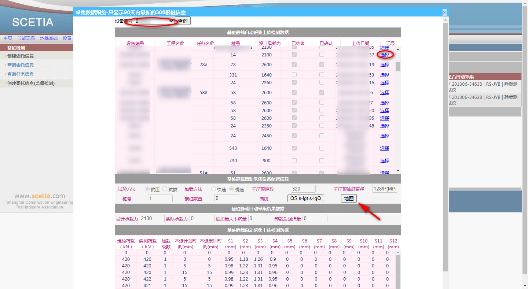Show the QS s-lgt s-lgQ curves

coord(305,199)
